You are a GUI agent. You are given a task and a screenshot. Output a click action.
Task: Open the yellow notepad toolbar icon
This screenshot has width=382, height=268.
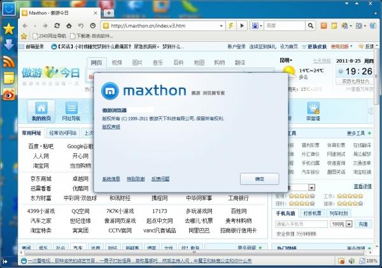(x=334, y=26)
